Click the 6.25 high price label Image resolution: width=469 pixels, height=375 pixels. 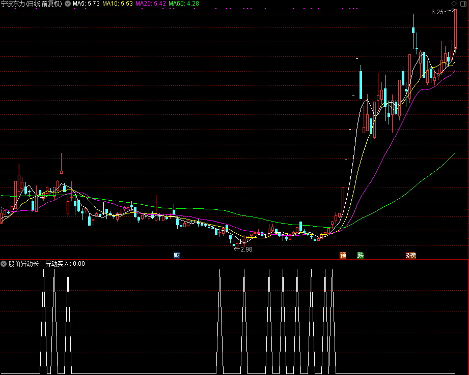coord(437,12)
